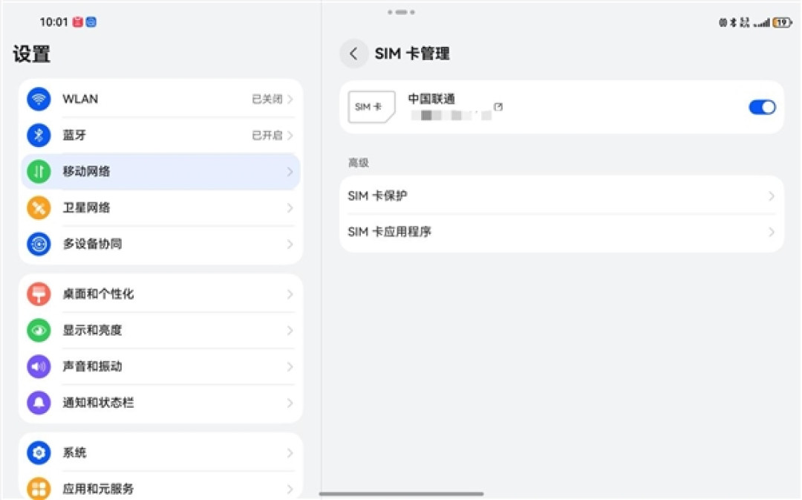Viewport: 802px width, 500px height.
Task: Disable the 中国联通 SIM card switch
Action: click(x=762, y=107)
